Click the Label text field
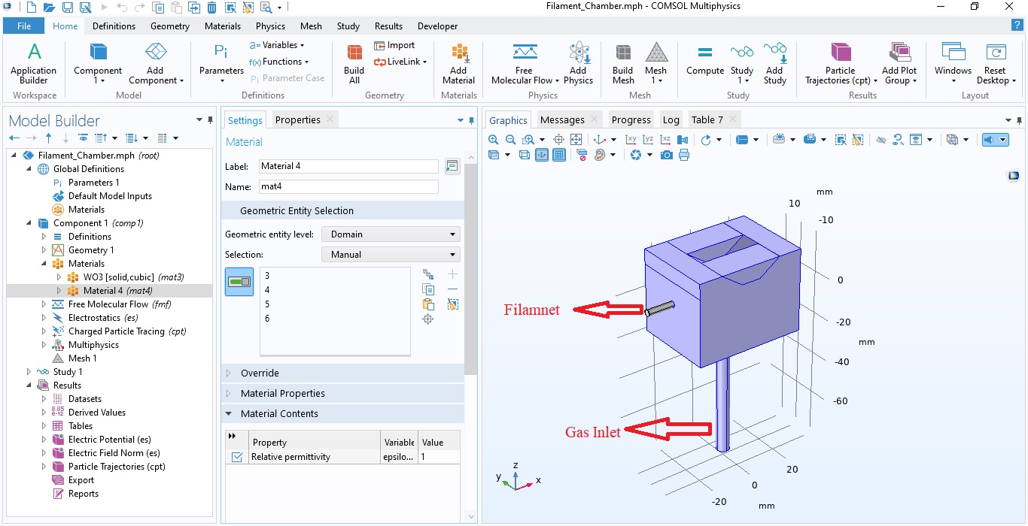 (x=348, y=166)
